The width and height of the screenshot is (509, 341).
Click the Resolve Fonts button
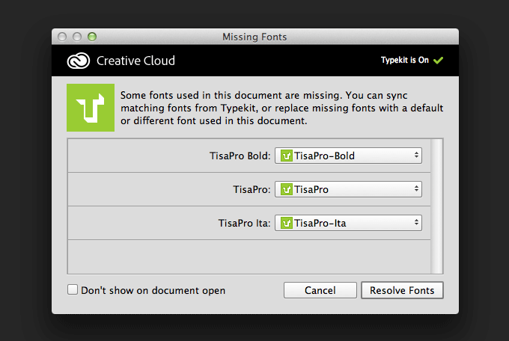tap(402, 290)
